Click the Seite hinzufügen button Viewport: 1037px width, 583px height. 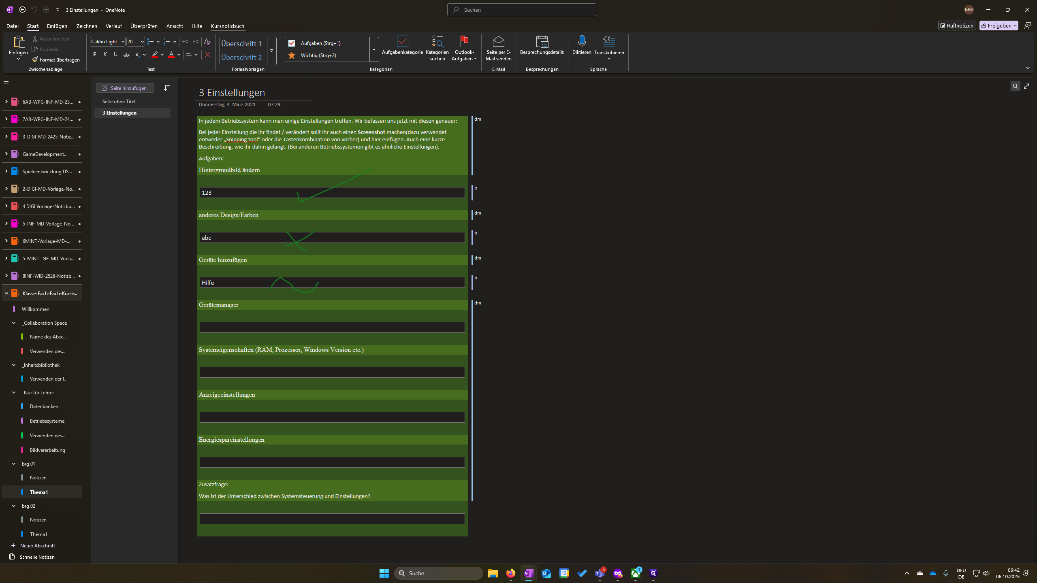click(x=125, y=88)
